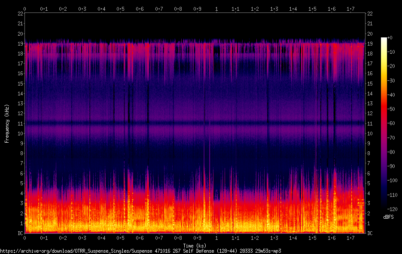Click the DC label on left axis
This screenshot has height=254, width=402.
20,233
